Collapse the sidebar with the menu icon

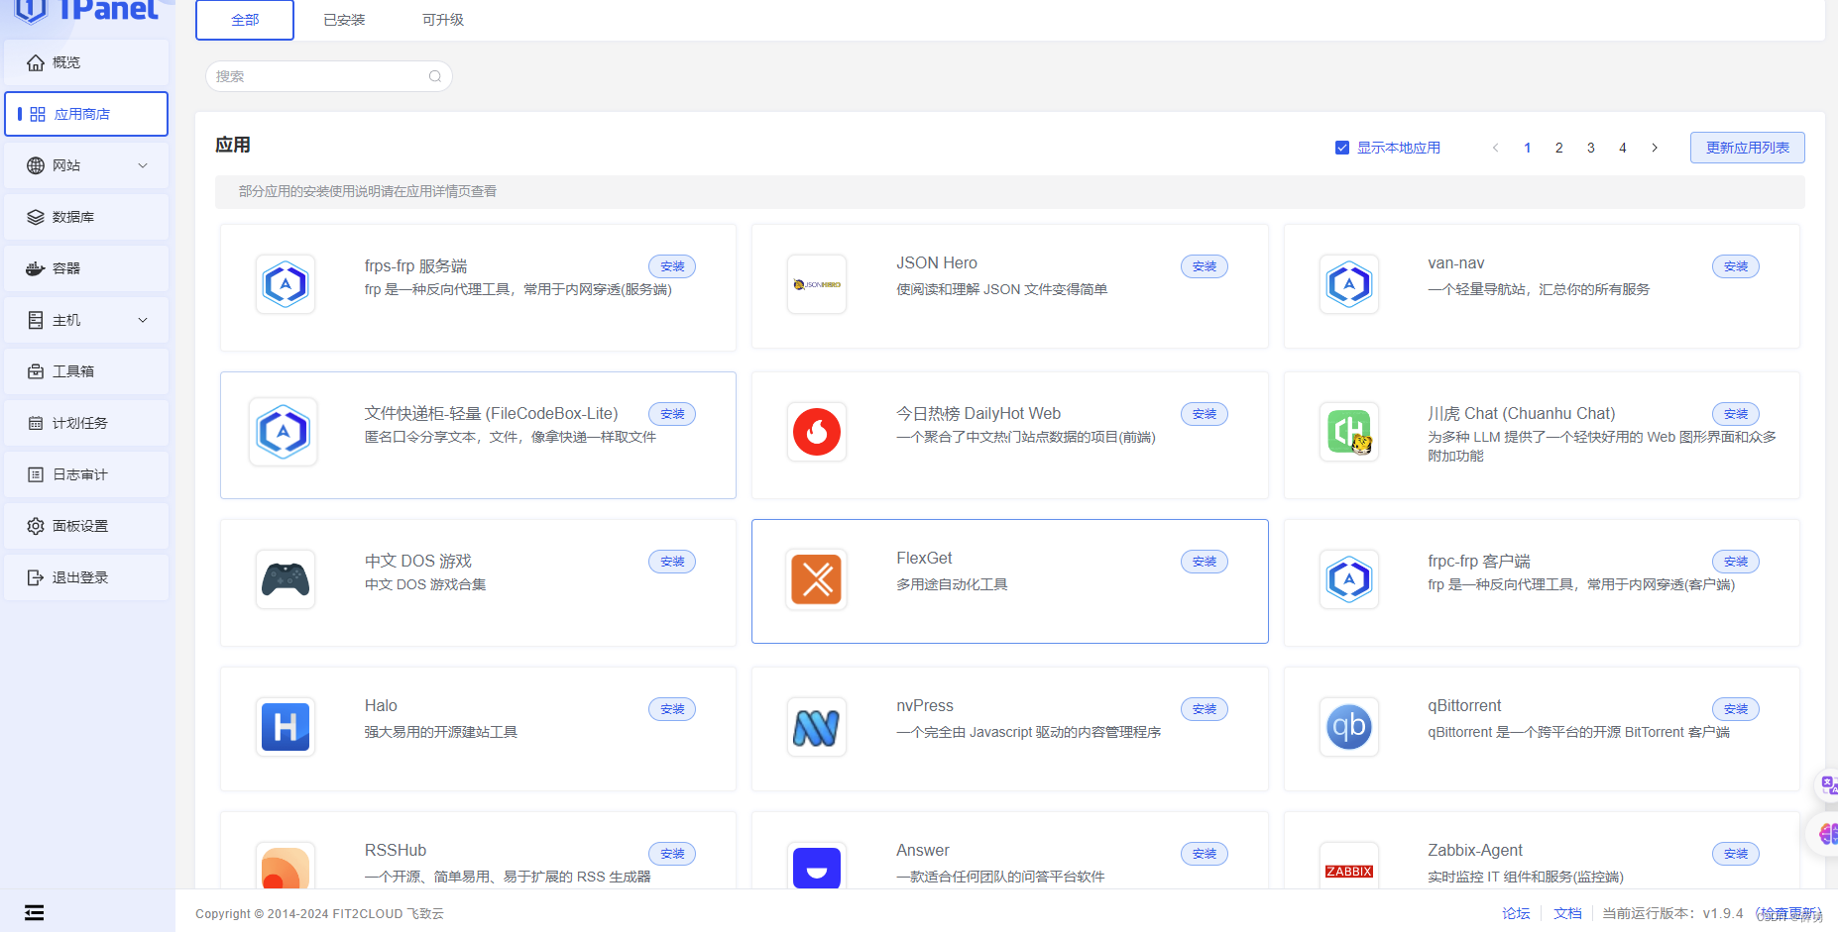point(35,912)
